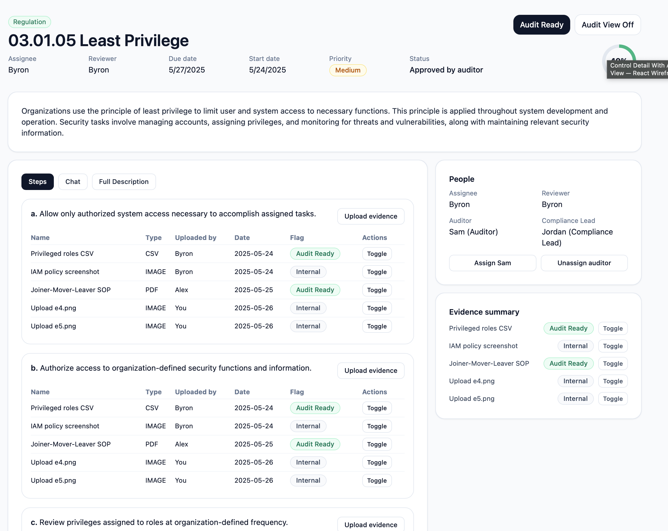Toggle IAM policy screenshot flag in step a

(377, 272)
